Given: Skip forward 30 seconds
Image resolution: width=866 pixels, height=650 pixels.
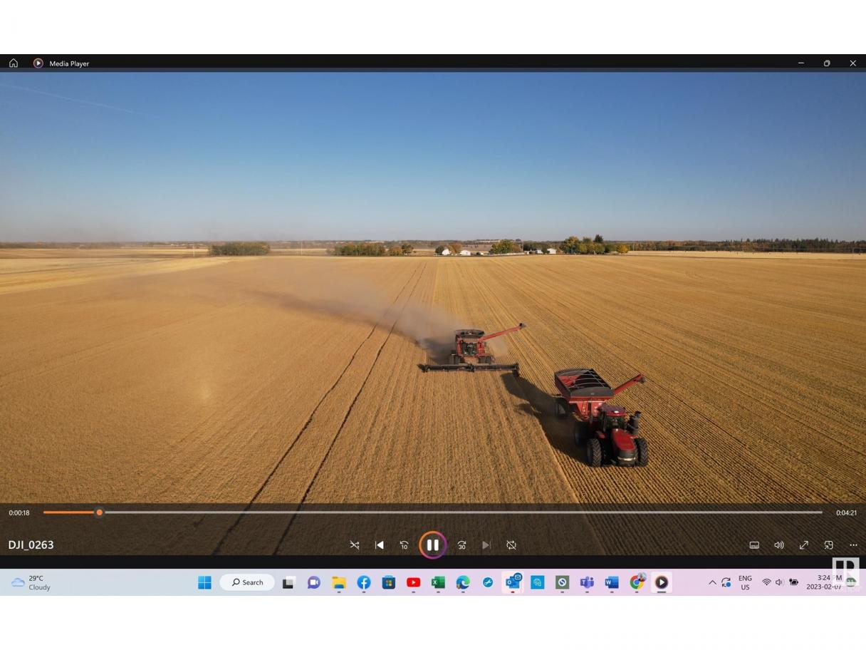Looking at the screenshot, I should [x=461, y=545].
